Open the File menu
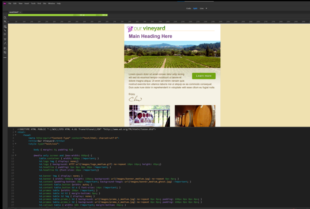This screenshot has width=310, height=209. coord(10,3)
